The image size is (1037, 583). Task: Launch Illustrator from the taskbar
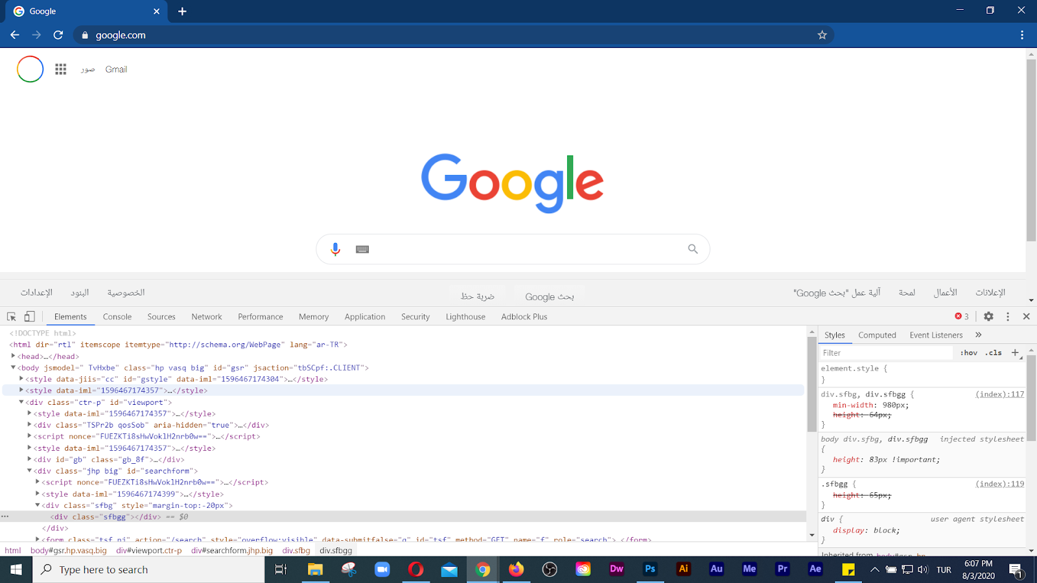click(x=683, y=569)
